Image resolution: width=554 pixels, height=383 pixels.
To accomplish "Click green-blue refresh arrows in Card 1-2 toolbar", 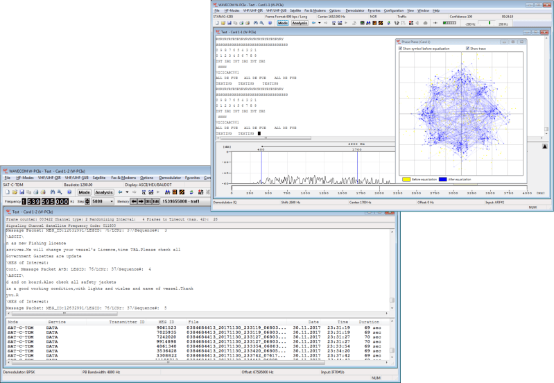I will [x=191, y=192].
